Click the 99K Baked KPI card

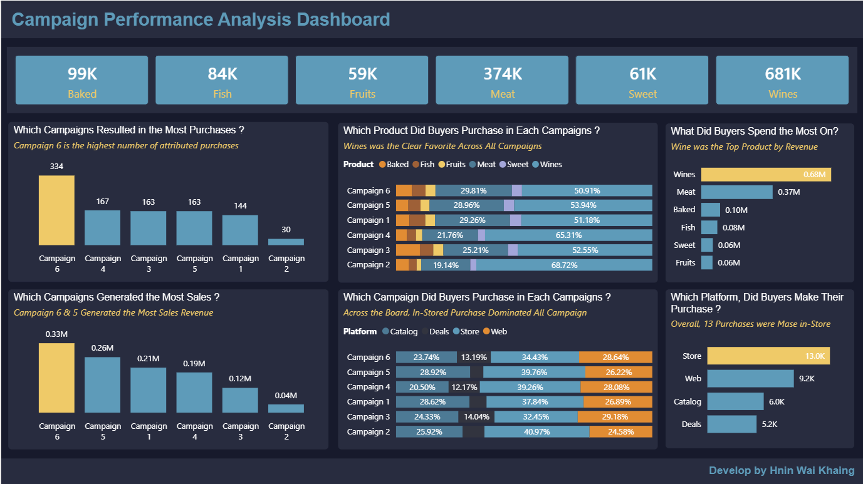[81, 80]
